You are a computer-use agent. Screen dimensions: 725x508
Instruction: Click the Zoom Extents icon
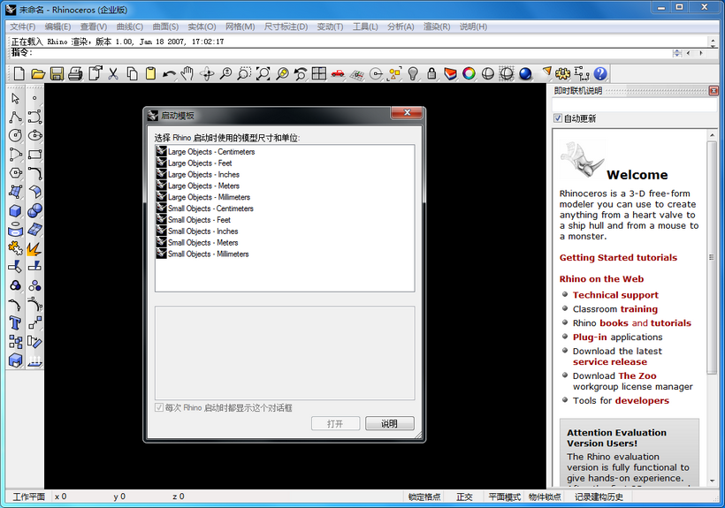click(x=263, y=73)
